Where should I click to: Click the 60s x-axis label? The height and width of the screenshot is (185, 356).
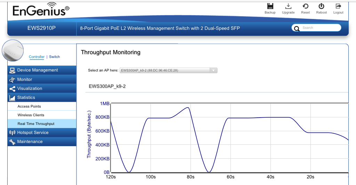pyautogui.click(x=231, y=177)
